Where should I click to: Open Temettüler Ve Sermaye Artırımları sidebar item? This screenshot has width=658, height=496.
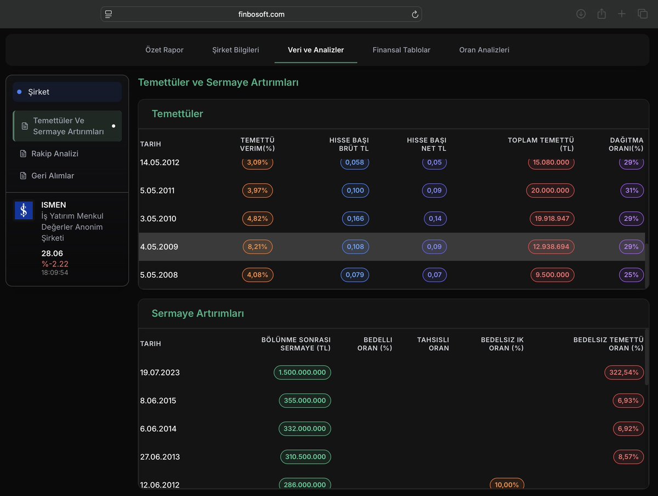tap(67, 126)
